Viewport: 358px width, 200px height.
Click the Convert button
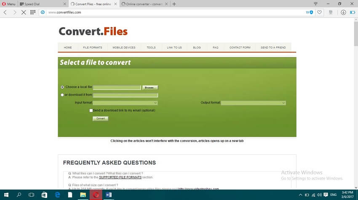pyautogui.click(x=101, y=118)
